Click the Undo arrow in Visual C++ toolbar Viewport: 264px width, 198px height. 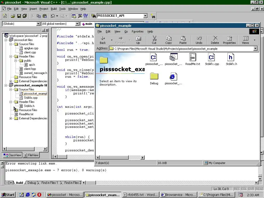53,16
